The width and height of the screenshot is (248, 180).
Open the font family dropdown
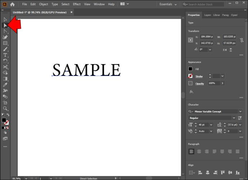click(x=240, y=112)
